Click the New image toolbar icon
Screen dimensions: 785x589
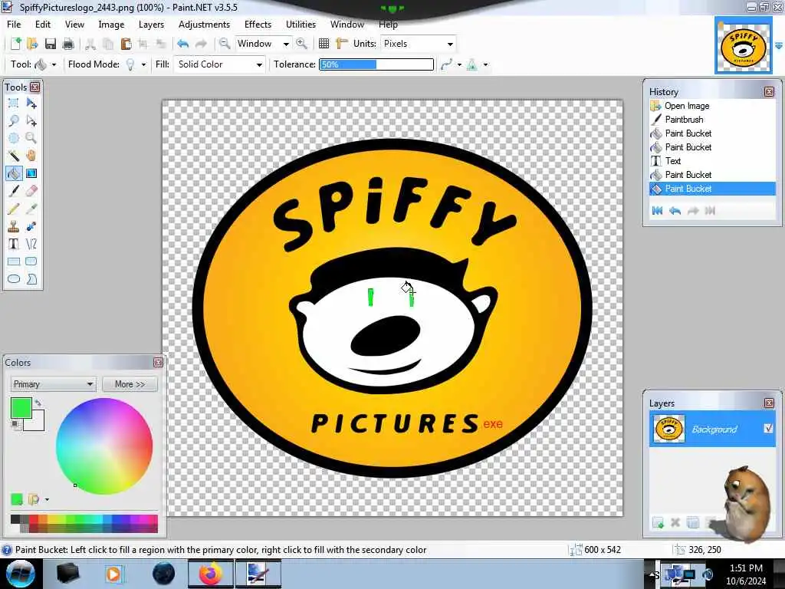[x=15, y=44]
